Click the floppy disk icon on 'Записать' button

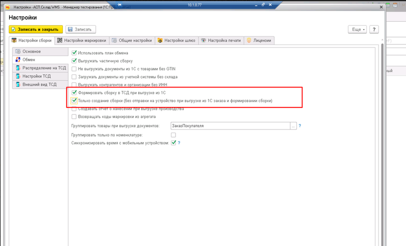pyautogui.click(x=70, y=29)
